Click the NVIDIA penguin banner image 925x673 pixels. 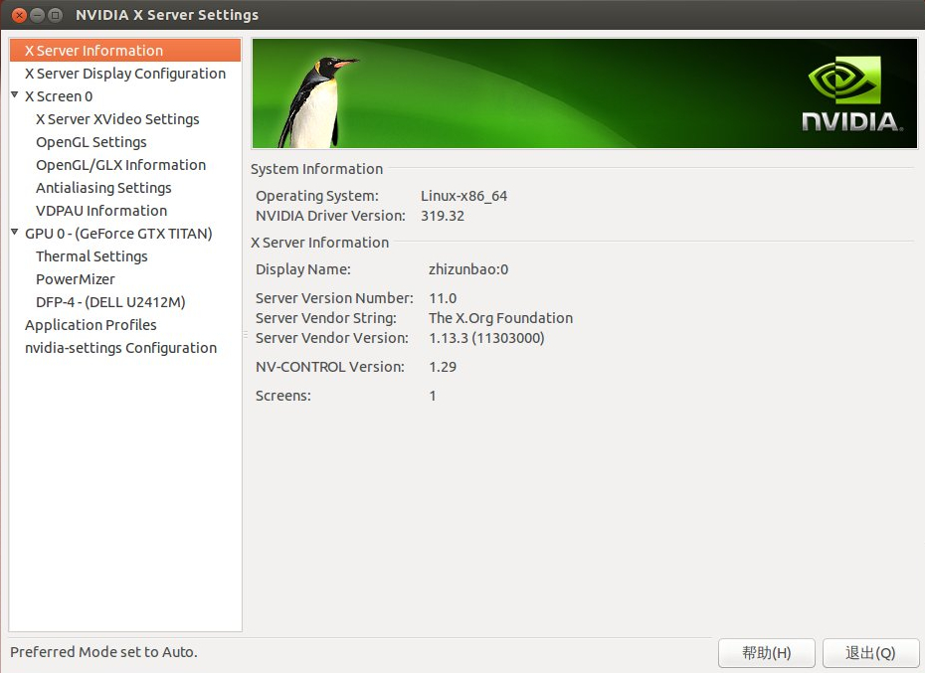tap(585, 93)
